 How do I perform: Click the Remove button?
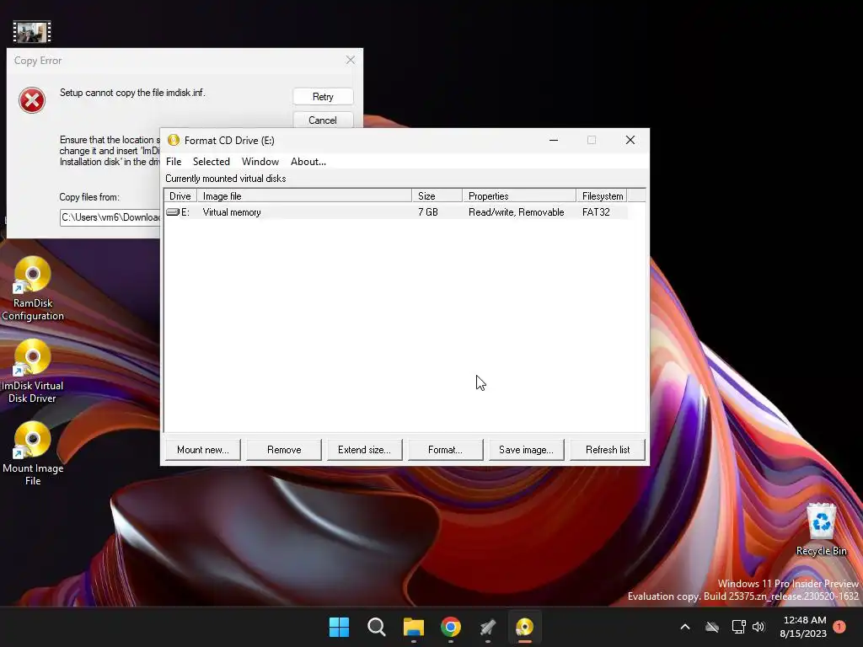[x=284, y=450]
